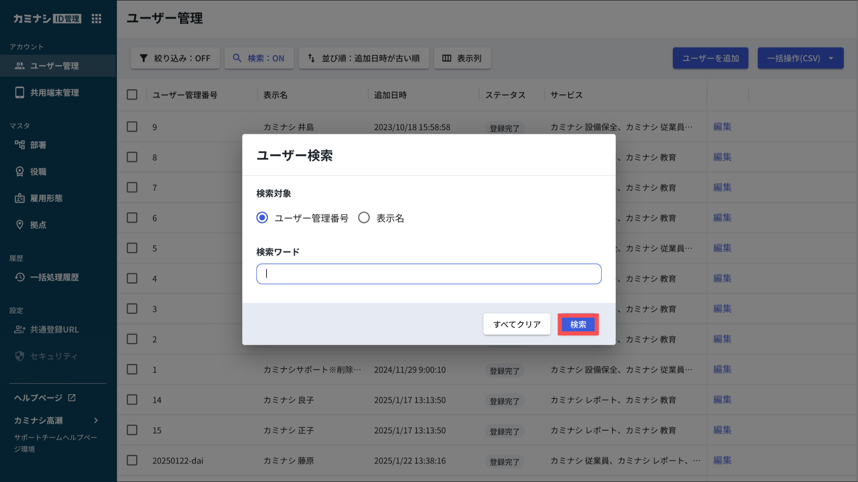Screen dimensions: 858x482
Task: Click the すべてクリア button
Action: pyautogui.click(x=517, y=325)
